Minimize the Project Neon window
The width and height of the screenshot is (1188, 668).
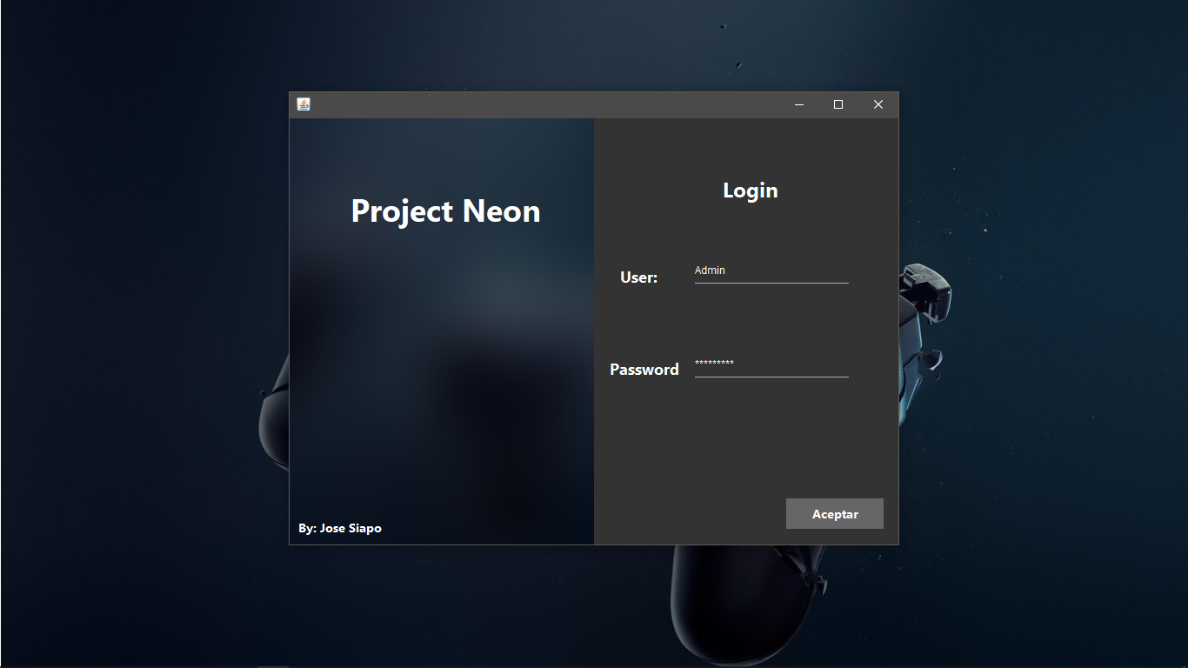[798, 104]
